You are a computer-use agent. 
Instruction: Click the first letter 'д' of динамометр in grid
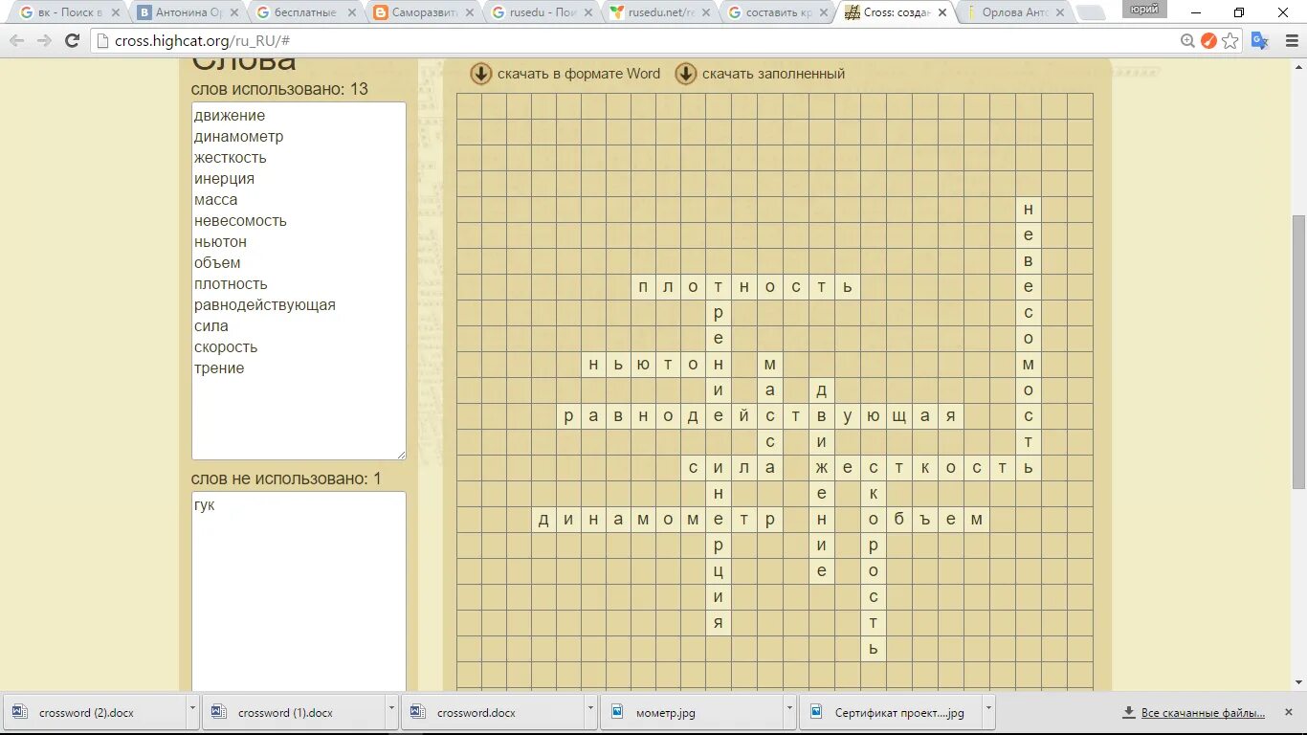(x=543, y=520)
